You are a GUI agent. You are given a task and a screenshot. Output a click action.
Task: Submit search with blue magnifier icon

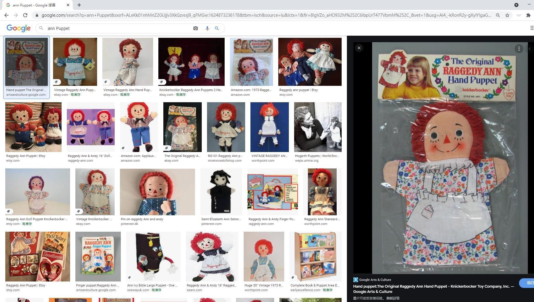[217, 28]
